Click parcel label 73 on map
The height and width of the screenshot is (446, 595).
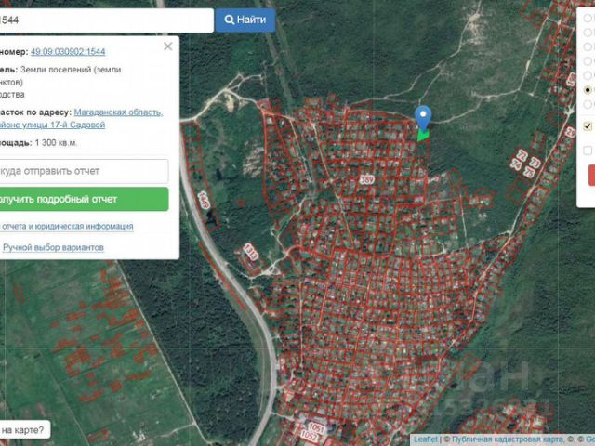535,163
